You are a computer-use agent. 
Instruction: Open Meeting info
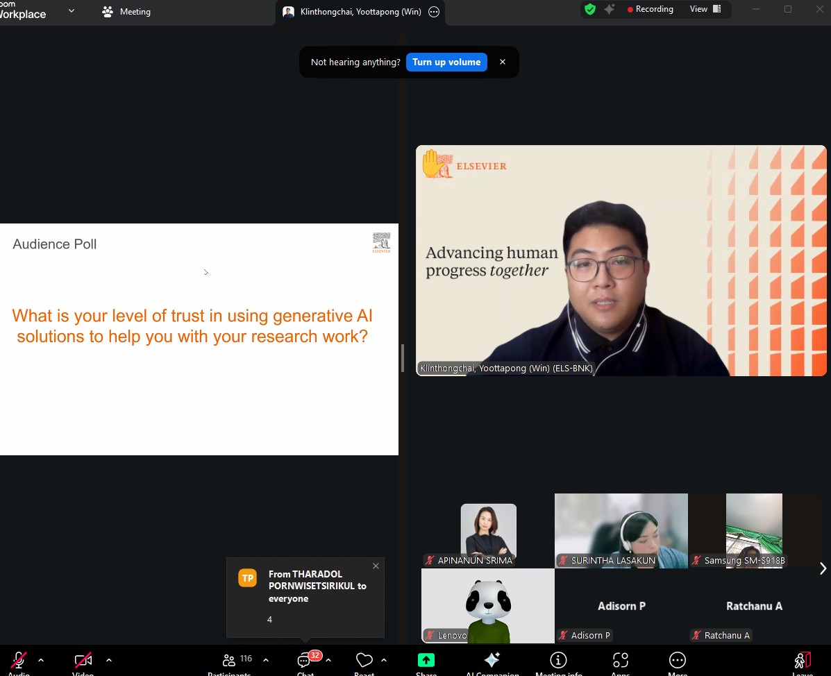pos(558,661)
